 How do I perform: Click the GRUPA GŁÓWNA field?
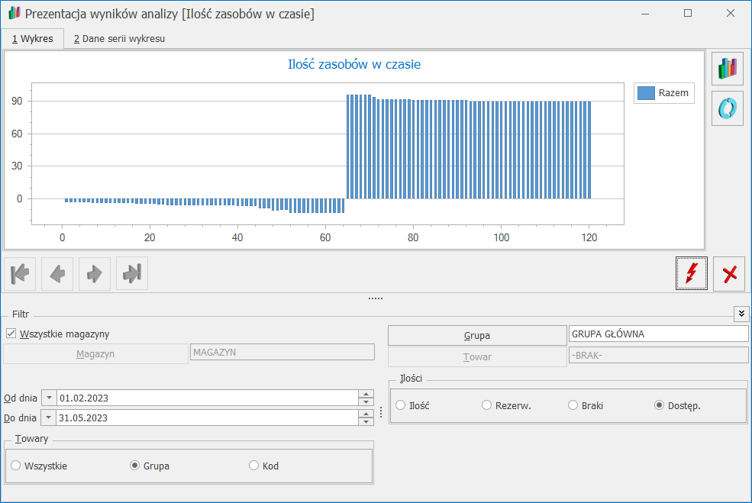pos(659,334)
